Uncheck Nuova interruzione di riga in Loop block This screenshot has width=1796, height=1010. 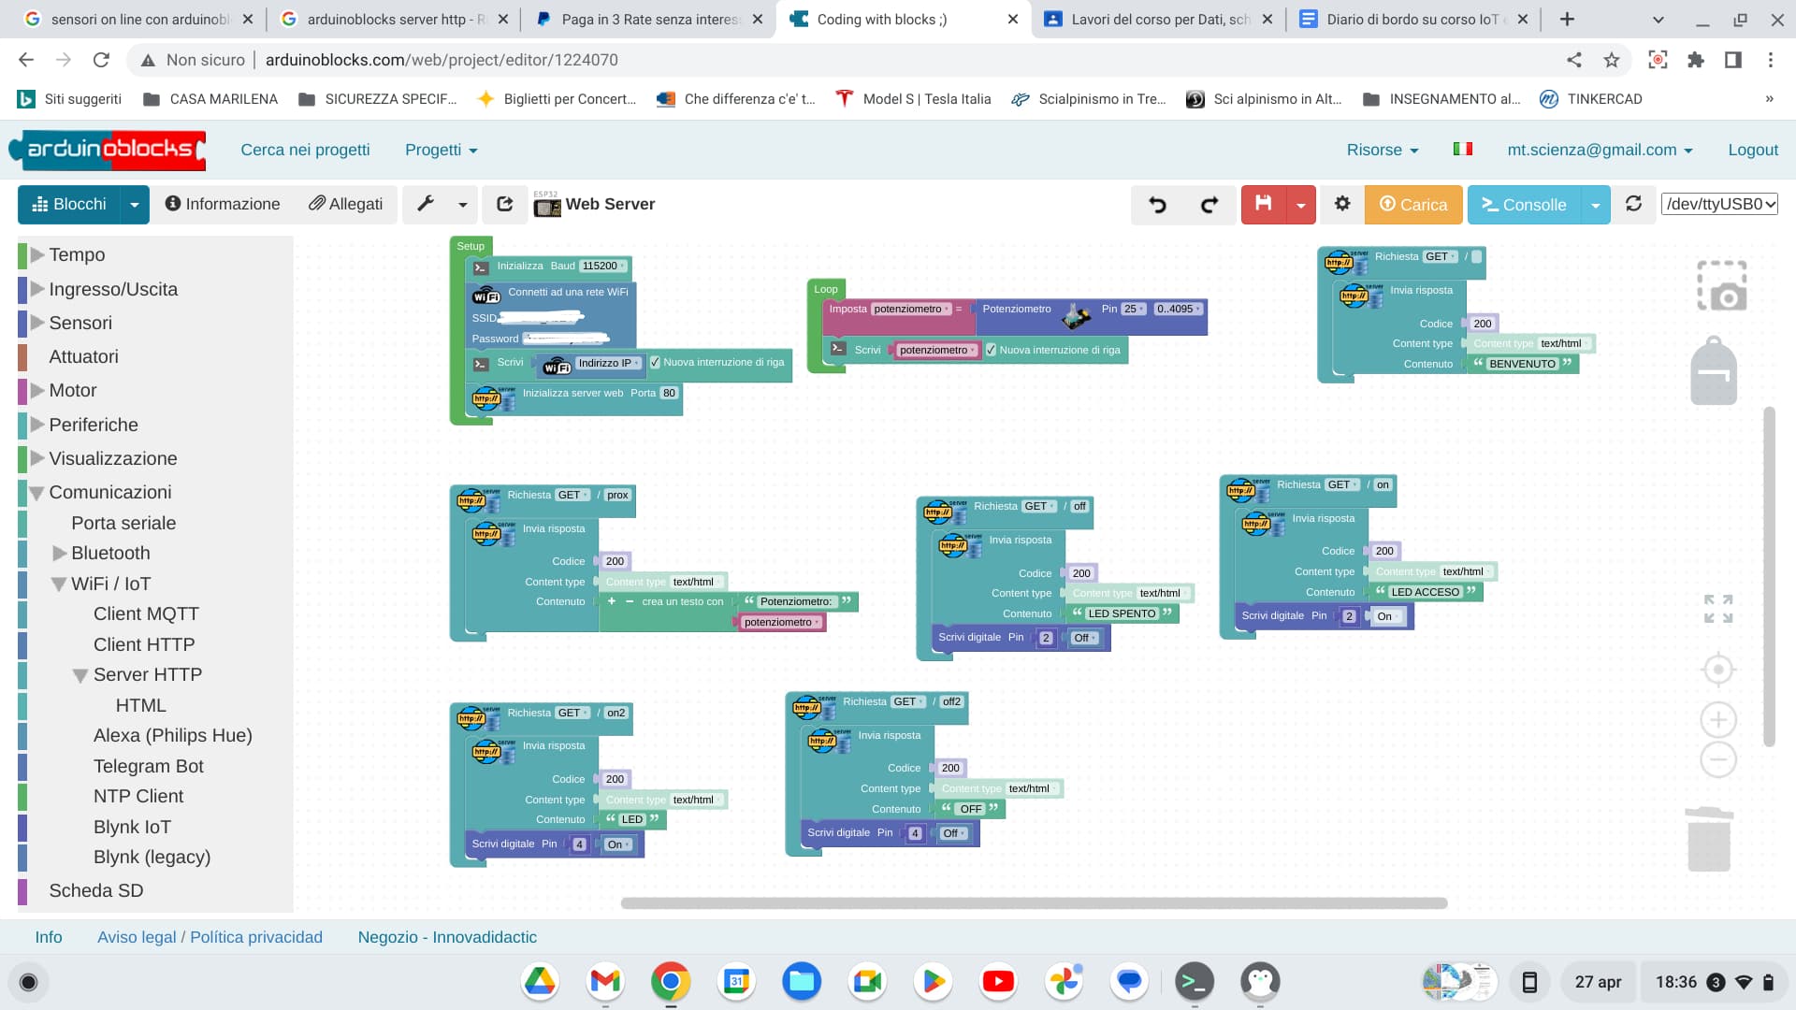pos(991,350)
